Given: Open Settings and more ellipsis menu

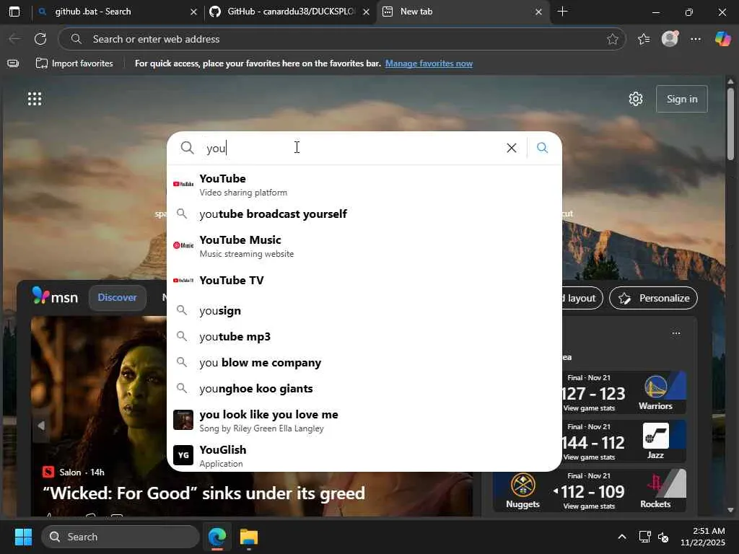Looking at the screenshot, I should tap(696, 39).
